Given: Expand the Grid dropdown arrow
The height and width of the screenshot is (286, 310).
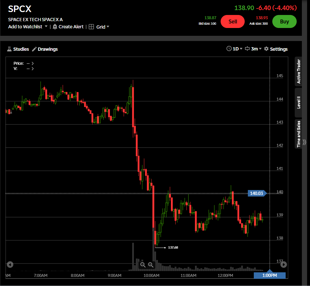Looking at the screenshot, I should (108, 27).
